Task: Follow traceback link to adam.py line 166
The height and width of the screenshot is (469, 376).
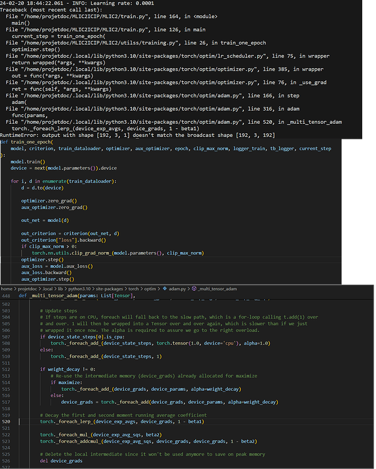Action: pos(153,96)
